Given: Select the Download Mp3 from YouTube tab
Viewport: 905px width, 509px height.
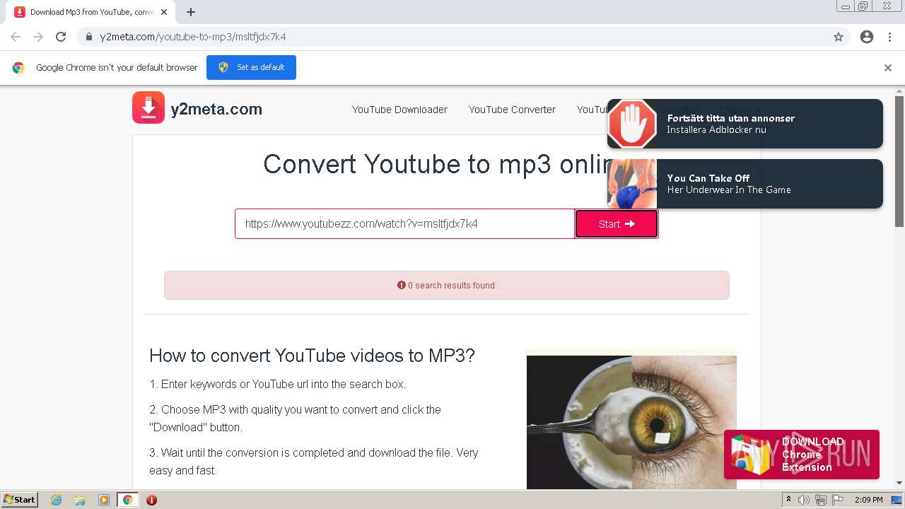Looking at the screenshot, I should coord(91,12).
